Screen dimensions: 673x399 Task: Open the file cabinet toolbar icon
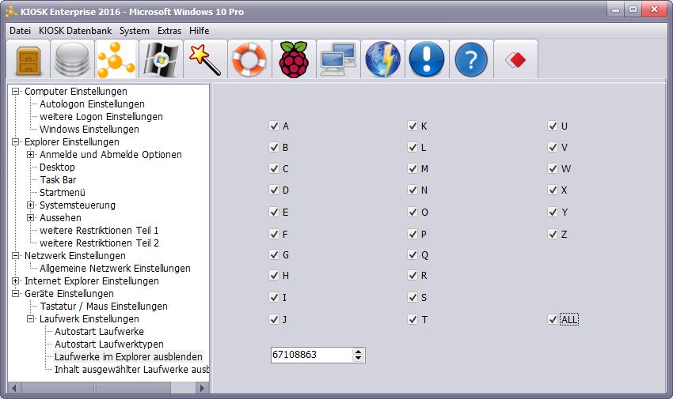[29, 60]
